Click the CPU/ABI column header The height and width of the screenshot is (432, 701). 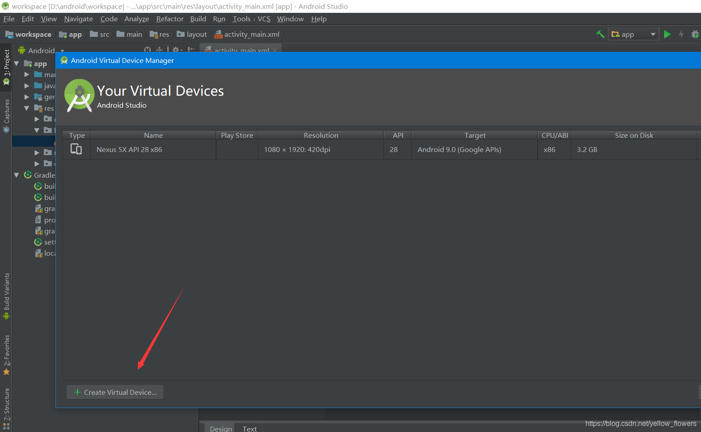554,135
